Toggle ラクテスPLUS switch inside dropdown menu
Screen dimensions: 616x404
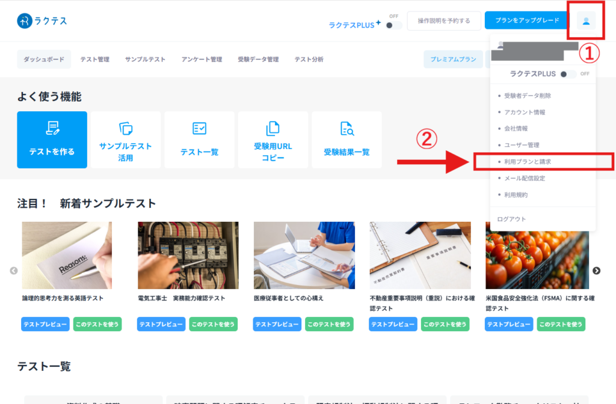pos(567,74)
